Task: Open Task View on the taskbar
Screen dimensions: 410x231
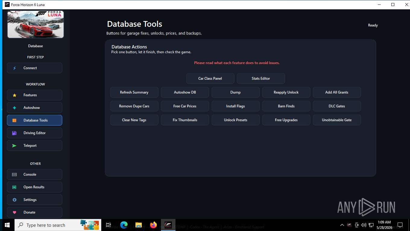Action: (109, 225)
